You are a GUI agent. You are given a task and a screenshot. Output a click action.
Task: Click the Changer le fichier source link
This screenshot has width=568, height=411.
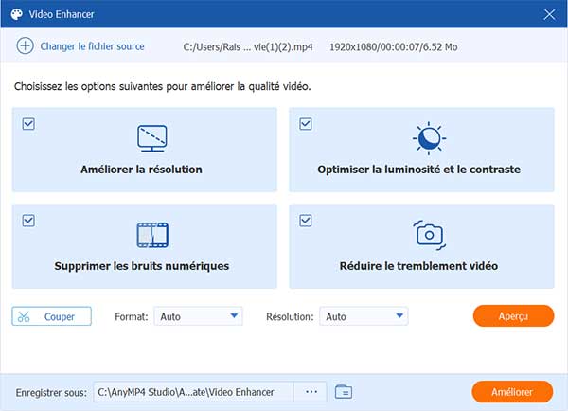pos(92,46)
